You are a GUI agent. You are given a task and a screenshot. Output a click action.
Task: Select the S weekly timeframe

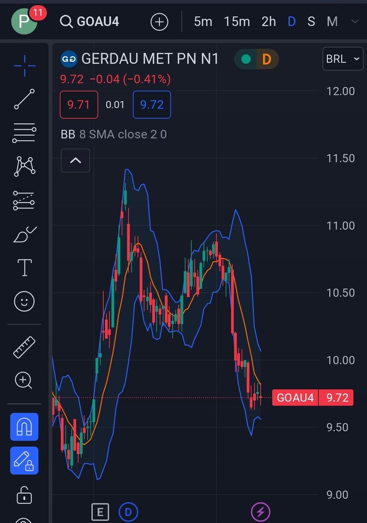[311, 22]
